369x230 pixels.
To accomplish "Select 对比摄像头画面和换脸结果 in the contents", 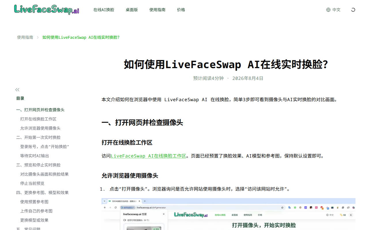I will pyautogui.click(x=44, y=174).
